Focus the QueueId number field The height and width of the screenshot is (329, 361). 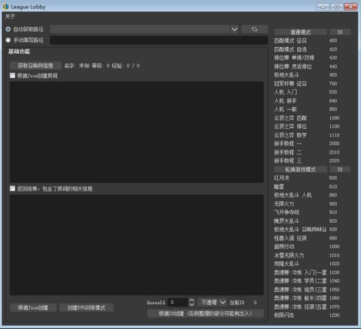pos(178,302)
